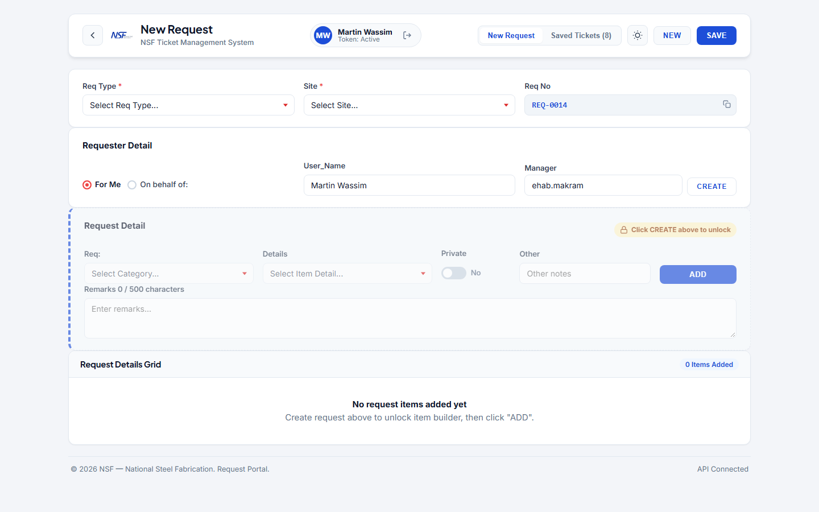Expand the Select Category dropdown
819x512 pixels.
pos(169,274)
